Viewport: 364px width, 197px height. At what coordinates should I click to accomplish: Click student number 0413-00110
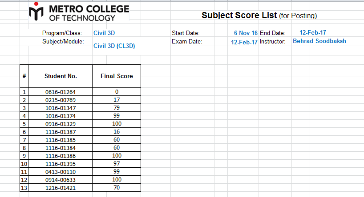coord(61,172)
